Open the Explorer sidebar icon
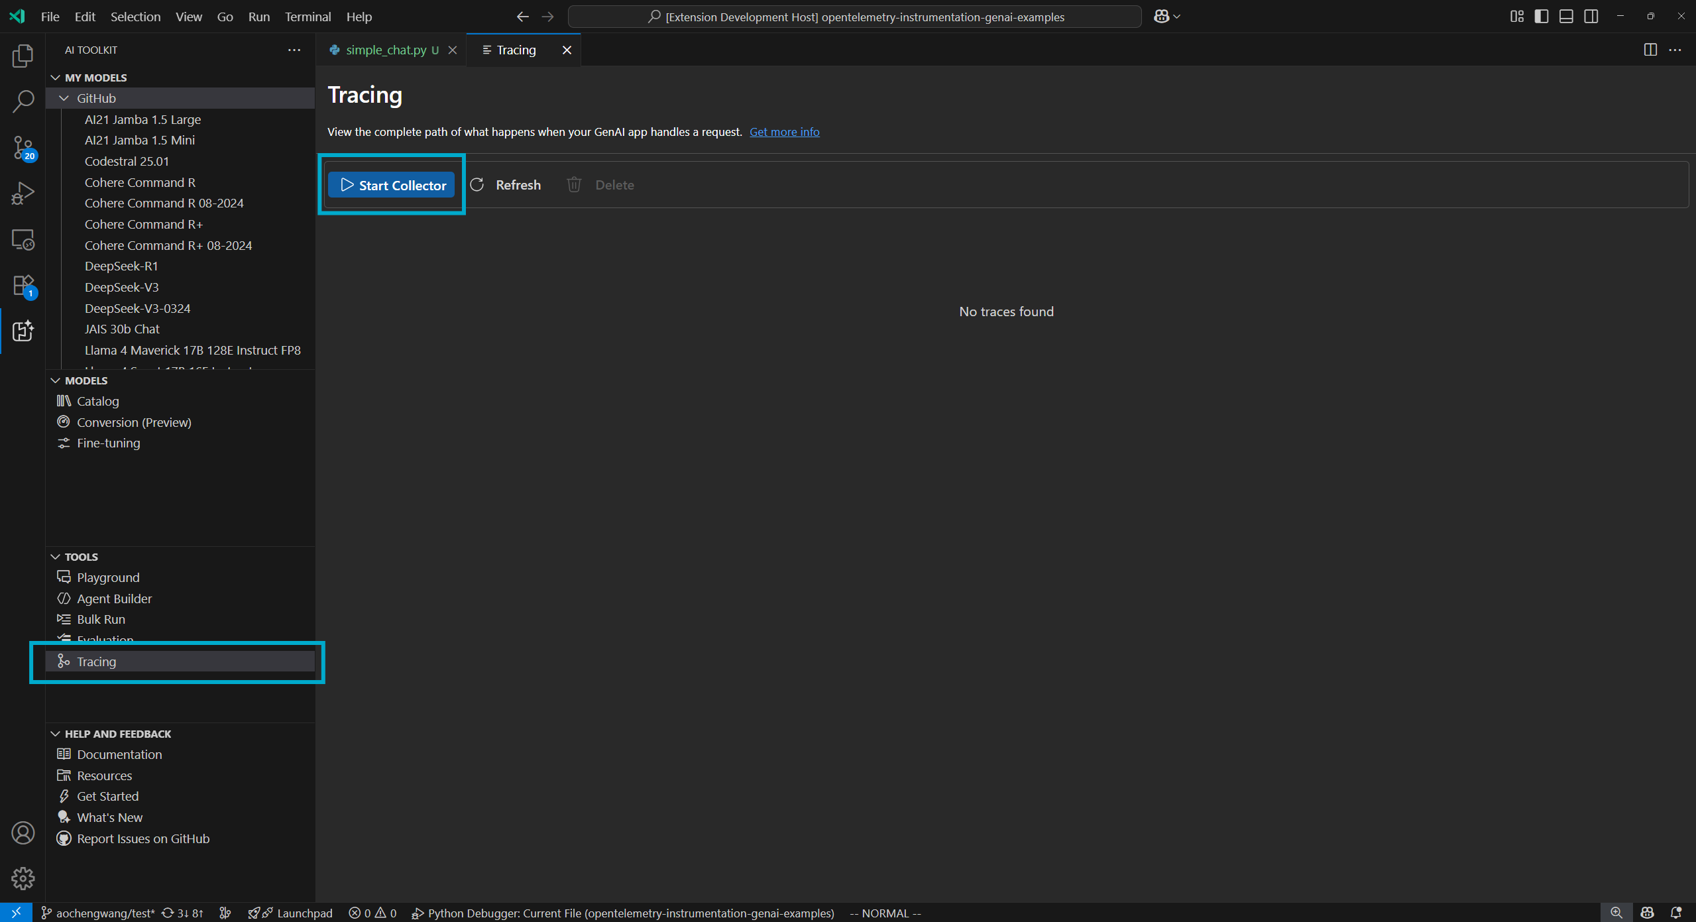The height and width of the screenshot is (922, 1696). [x=23, y=56]
